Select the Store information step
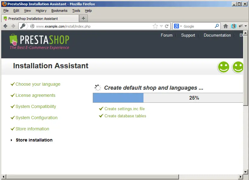 point(32,129)
